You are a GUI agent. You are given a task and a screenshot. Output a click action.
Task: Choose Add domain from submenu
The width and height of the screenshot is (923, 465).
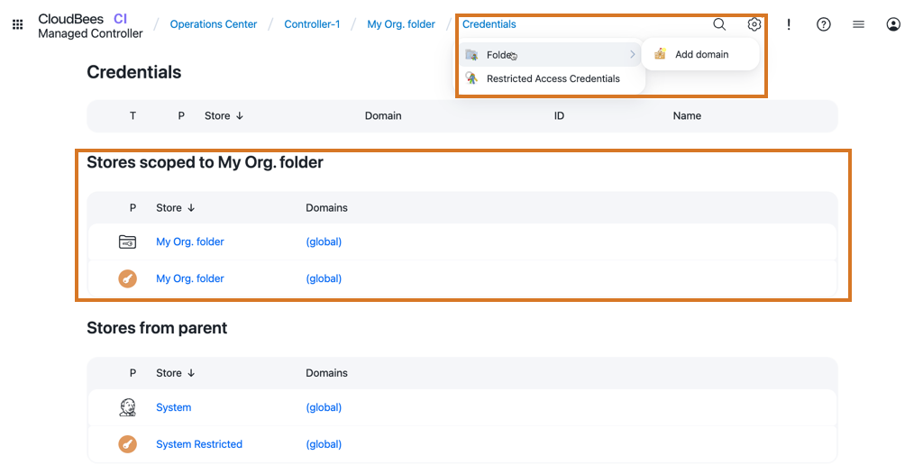pyautogui.click(x=700, y=54)
